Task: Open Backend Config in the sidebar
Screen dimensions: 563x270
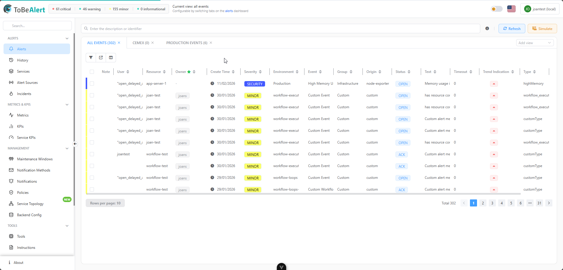Action: [37, 215]
